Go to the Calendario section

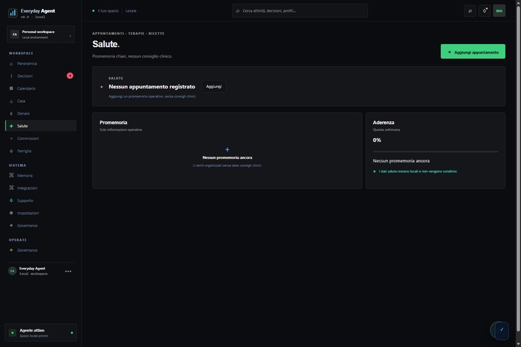click(x=41, y=89)
